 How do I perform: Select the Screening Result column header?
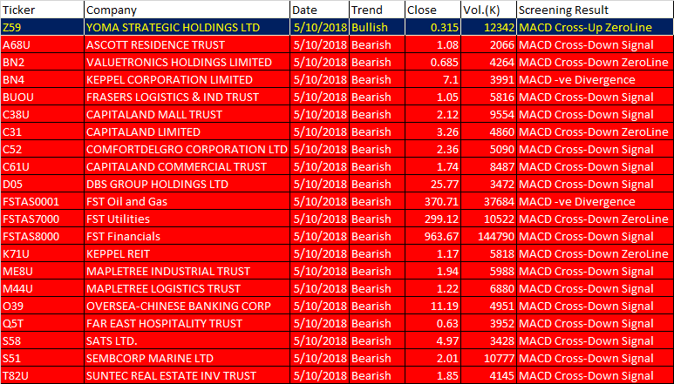596,10
